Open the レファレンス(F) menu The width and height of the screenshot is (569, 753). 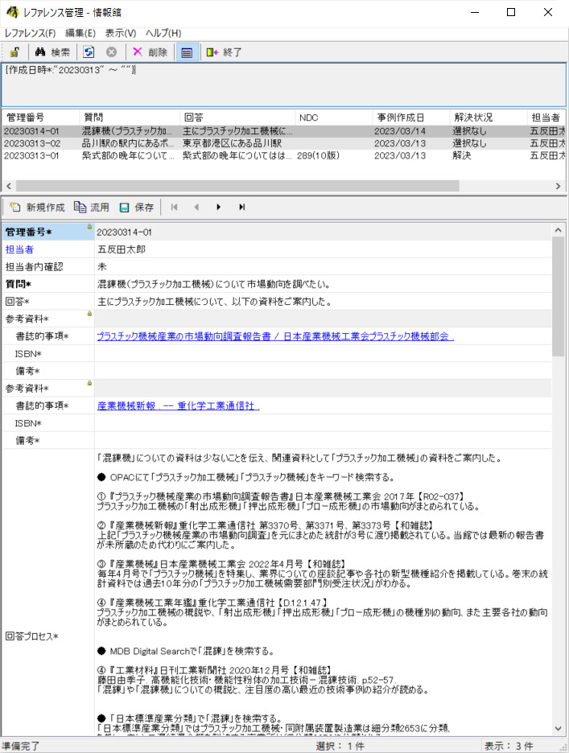(30, 33)
